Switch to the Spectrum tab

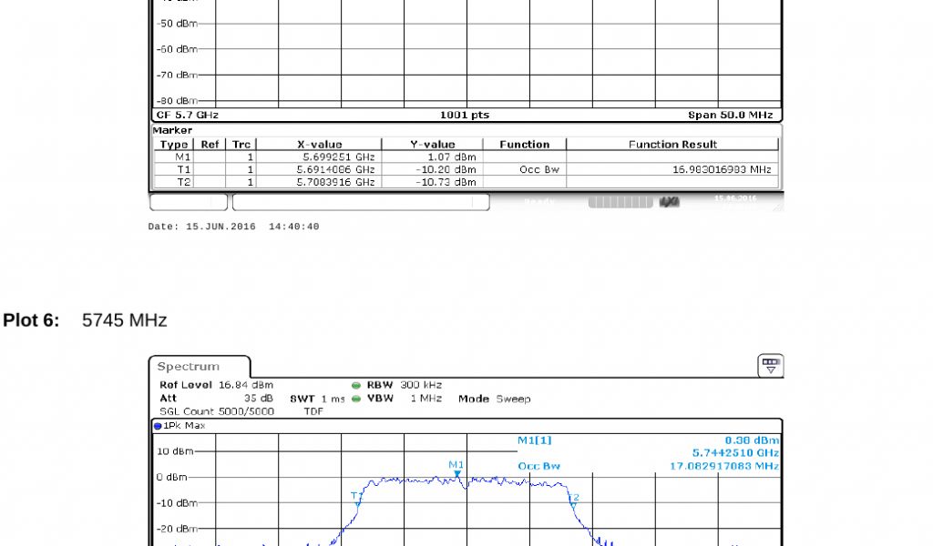pyautogui.click(x=189, y=367)
